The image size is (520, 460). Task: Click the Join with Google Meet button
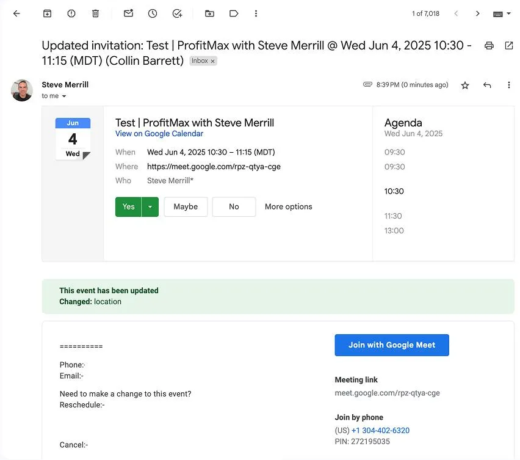coord(392,345)
